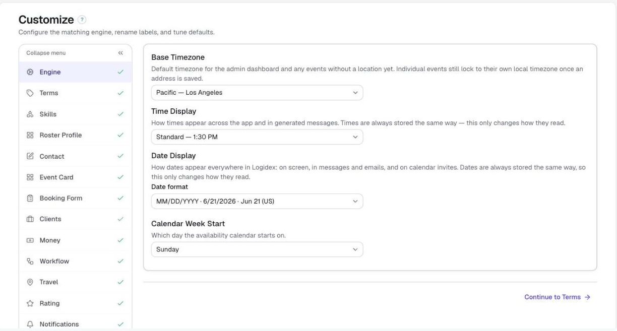Image resolution: width=617 pixels, height=331 pixels.
Task: Select the Engine section in sidebar
Action: pos(75,72)
